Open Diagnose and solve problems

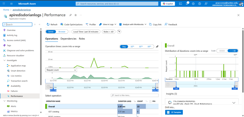click(x=20, y=50)
